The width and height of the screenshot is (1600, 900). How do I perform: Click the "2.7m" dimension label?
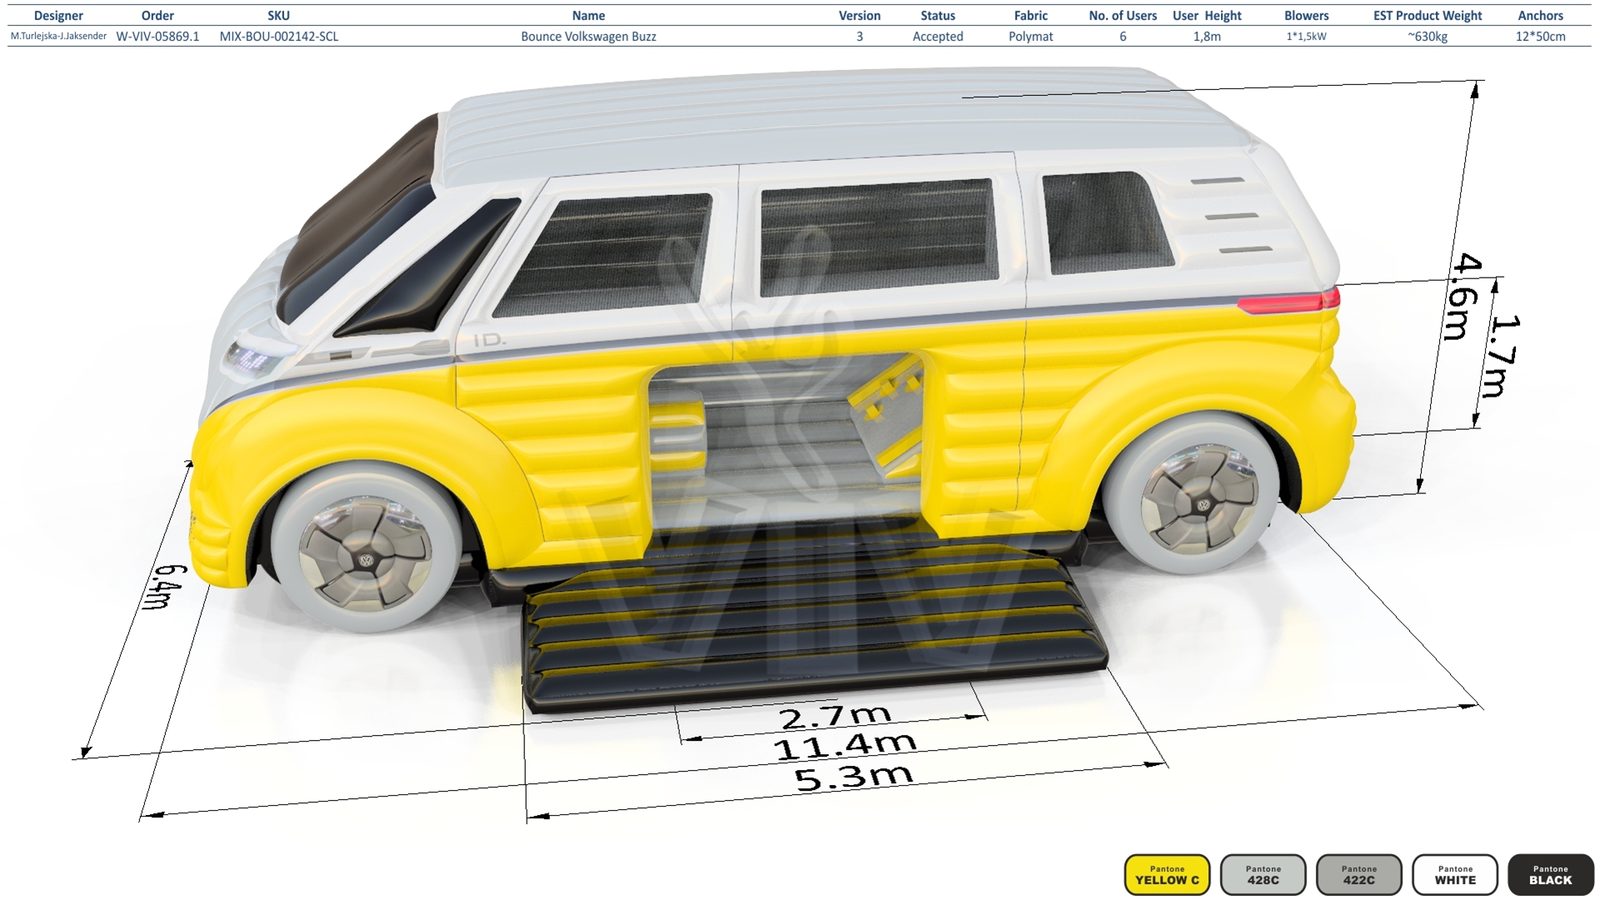tap(835, 716)
